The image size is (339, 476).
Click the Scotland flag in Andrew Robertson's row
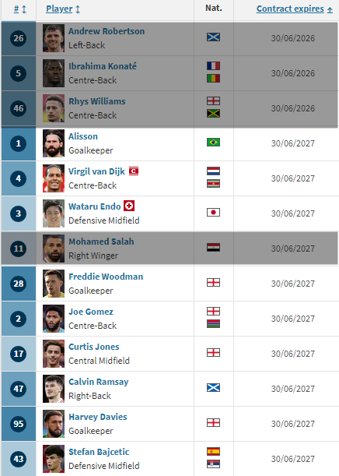[x=213, y=37]
